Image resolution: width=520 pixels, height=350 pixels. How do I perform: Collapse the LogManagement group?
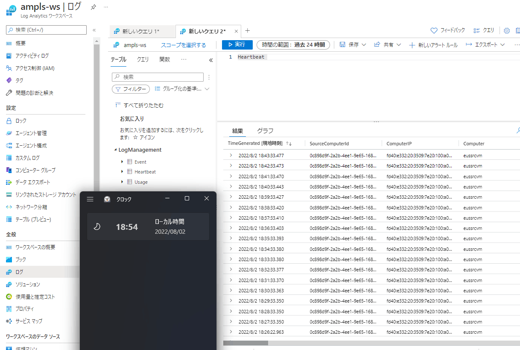click(116, 150)
